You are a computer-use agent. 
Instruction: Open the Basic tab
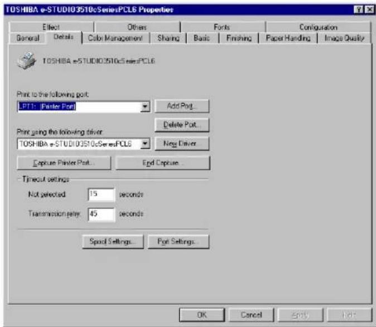click(202, 38)
